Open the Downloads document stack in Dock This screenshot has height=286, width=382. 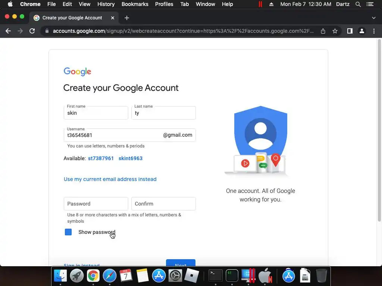click(x=305, y=276)
